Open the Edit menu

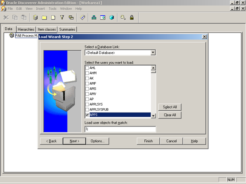(x=19, y=9)
